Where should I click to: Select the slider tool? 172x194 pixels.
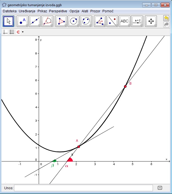click(137, 21)
